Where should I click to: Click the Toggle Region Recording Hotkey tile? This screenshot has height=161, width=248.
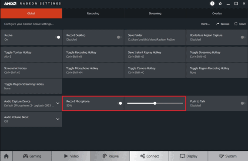pyautogui.click(x=217, y=70)
